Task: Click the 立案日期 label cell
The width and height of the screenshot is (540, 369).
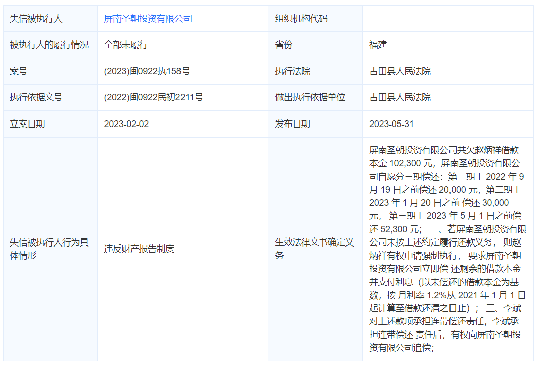Action: (27, 124)
